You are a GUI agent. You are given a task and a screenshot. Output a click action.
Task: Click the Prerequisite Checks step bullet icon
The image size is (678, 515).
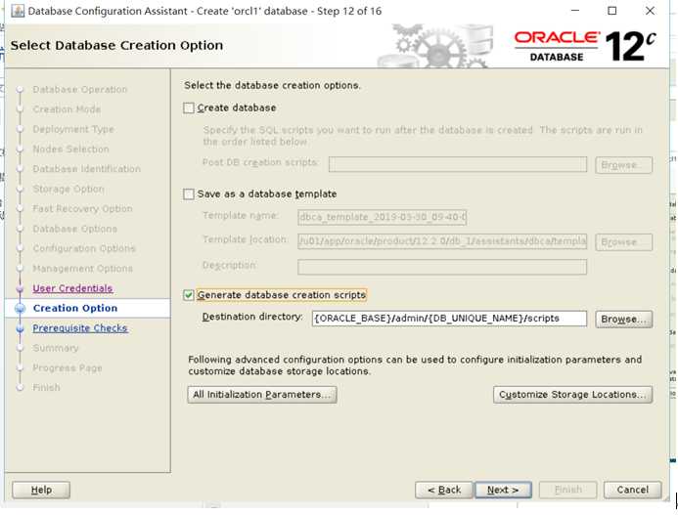tap(20, 328)
